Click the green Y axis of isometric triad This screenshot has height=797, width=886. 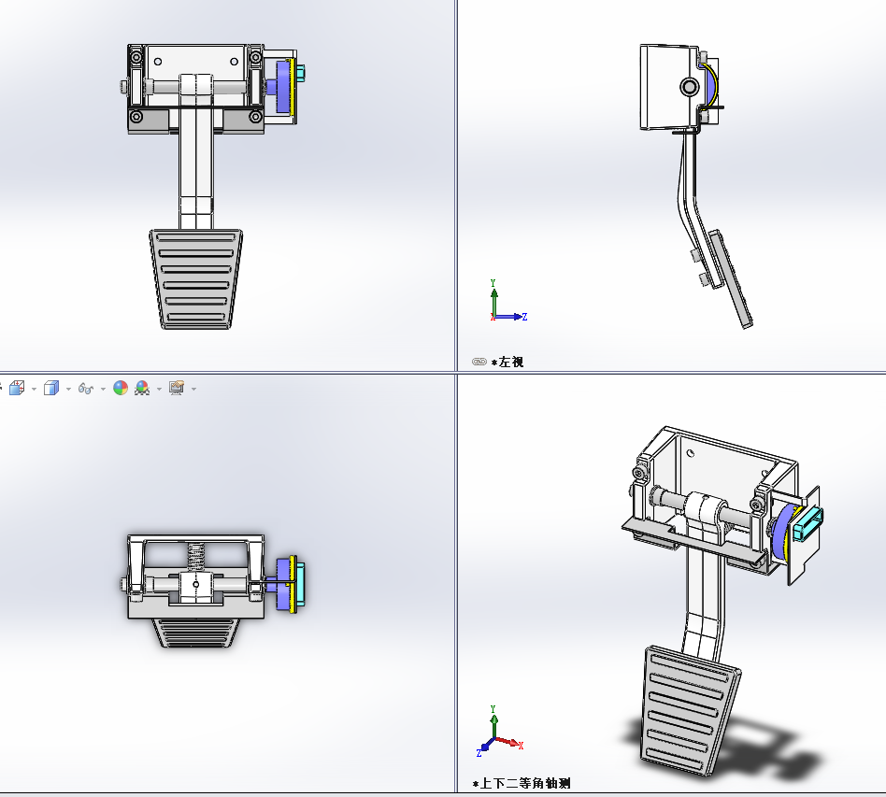(x=493, y=722)
